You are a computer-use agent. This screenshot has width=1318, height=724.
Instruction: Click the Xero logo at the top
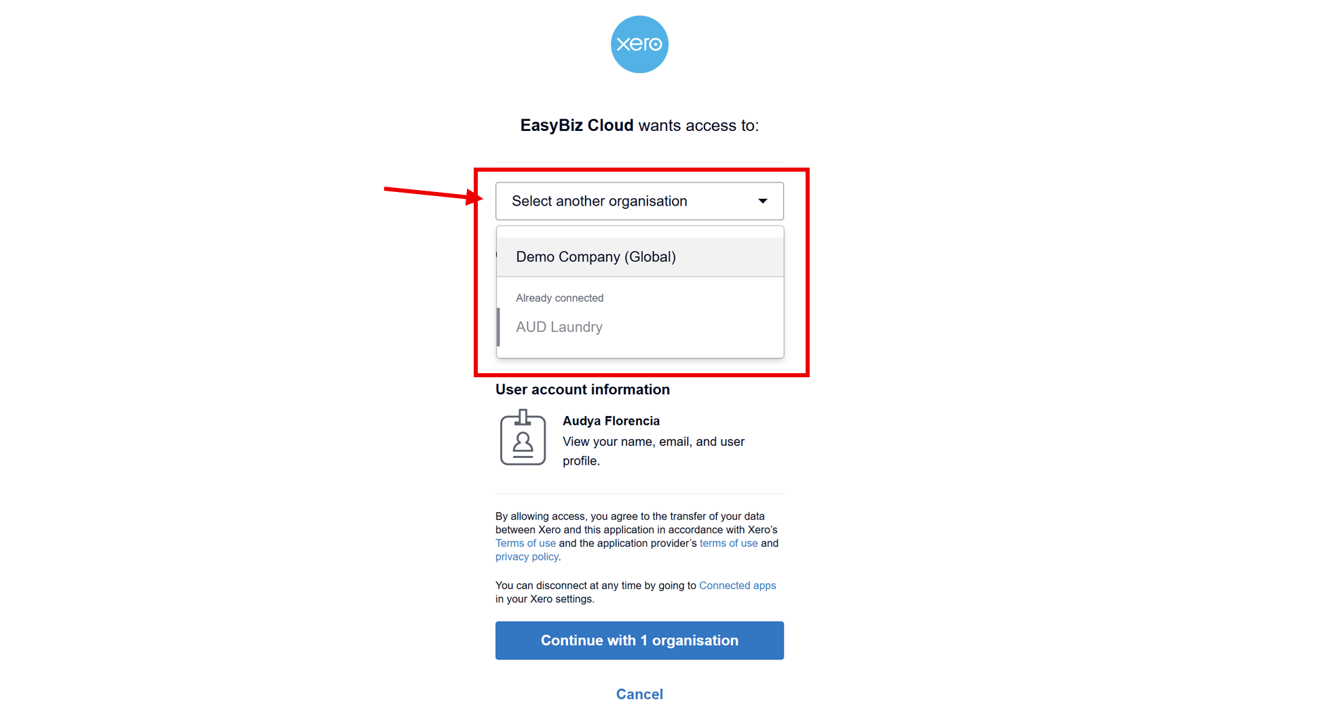pos(639,44)
